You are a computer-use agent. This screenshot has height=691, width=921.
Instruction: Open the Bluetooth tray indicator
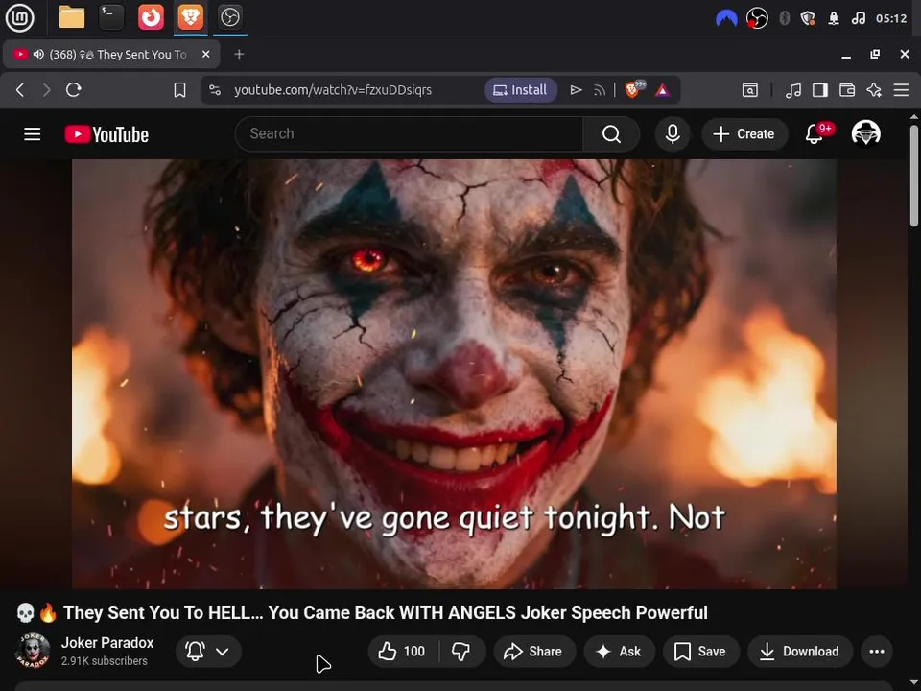(x=784, y=18)
